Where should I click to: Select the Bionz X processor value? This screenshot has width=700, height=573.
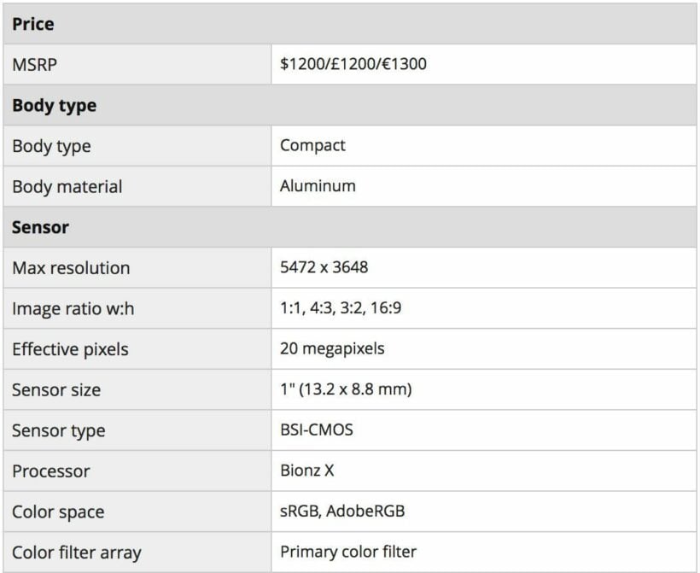pos(306,471)
